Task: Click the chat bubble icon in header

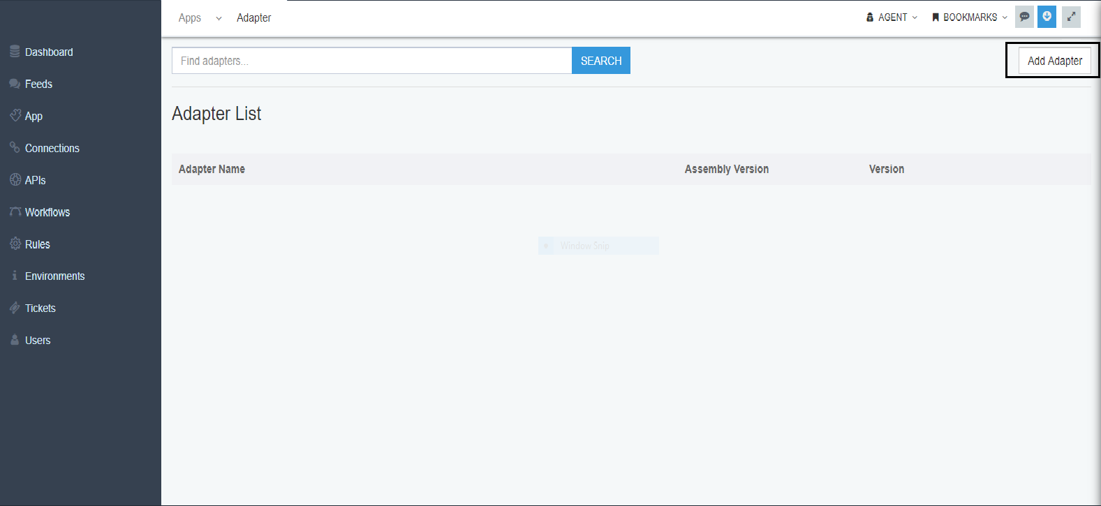Action: tap(1024, 17)
